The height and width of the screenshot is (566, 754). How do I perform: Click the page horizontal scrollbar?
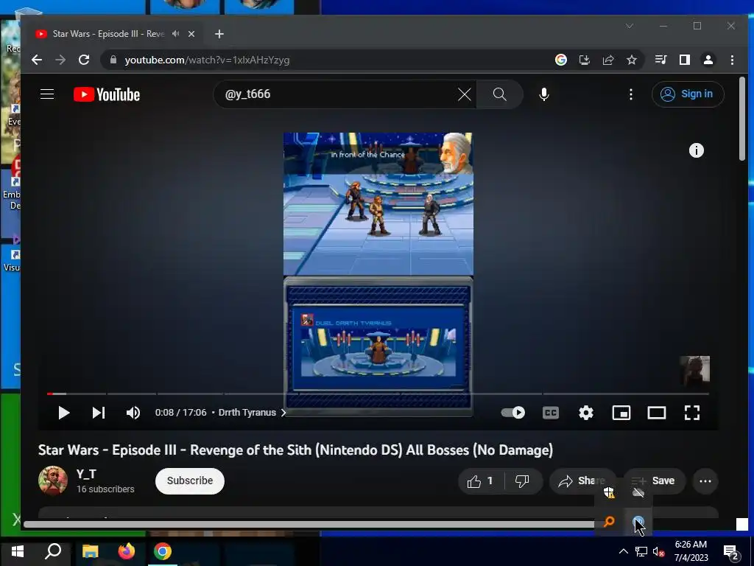point(309,524)
